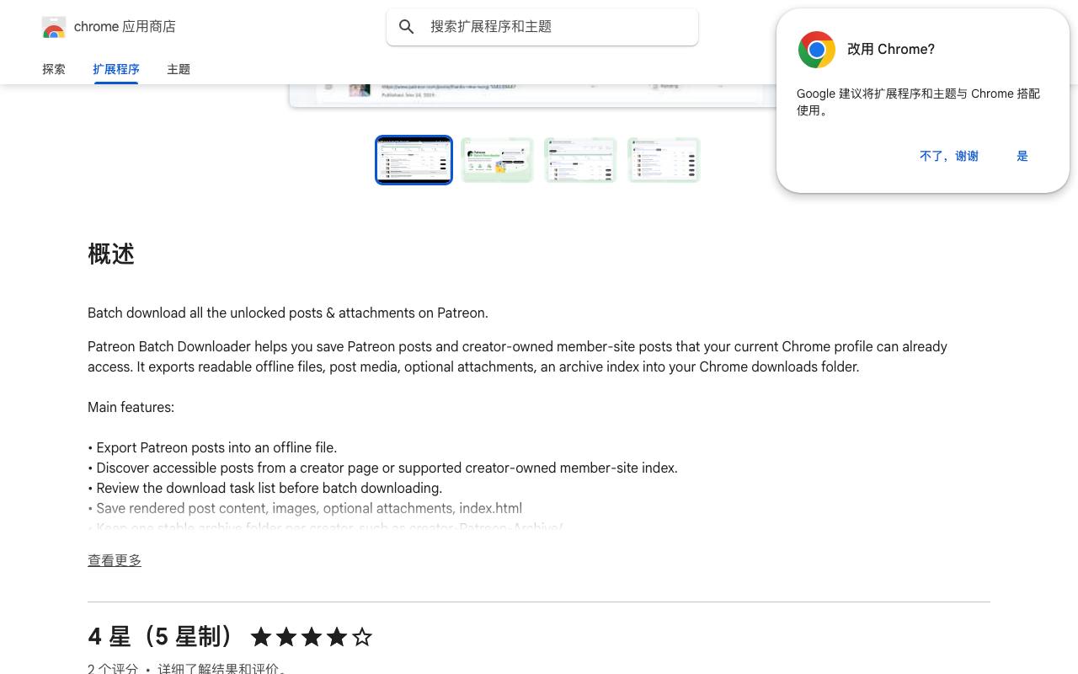Click the 'Batch download all the unlocked posts' line
1078x674 pixels.
288,313
